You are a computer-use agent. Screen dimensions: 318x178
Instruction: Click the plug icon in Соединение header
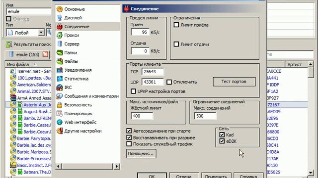click(x=127, y=9)
